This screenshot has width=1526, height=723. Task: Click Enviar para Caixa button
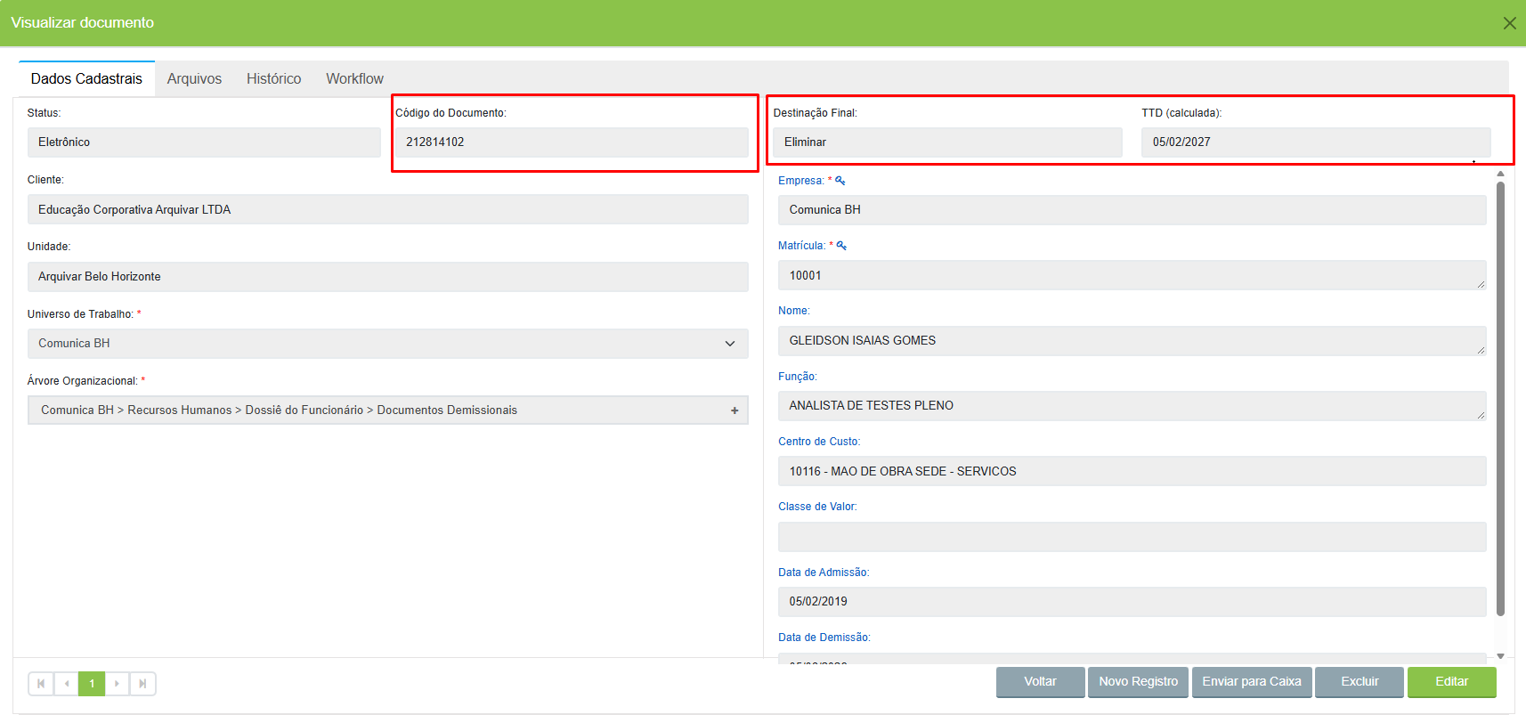[1252, 682]
